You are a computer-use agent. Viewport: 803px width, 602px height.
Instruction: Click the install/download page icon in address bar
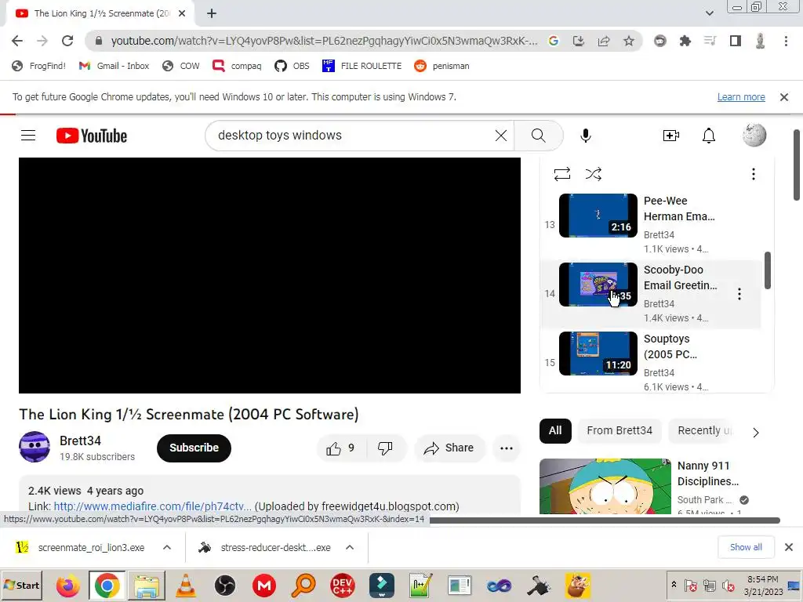[579, 41]
